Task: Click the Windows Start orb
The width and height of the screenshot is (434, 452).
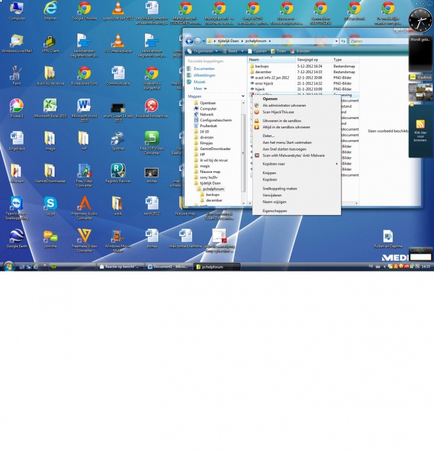Action: point(8,266)
